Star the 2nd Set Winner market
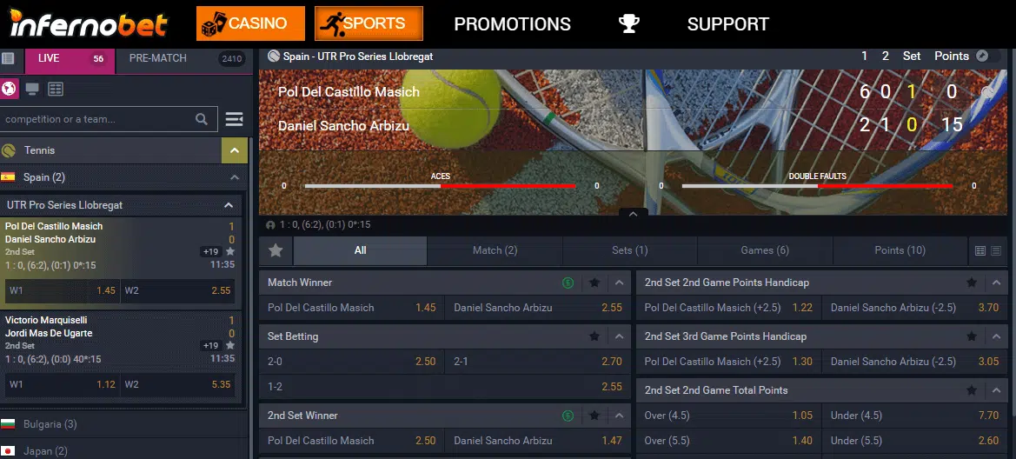Viewport: 1016px width, 459px height. [x=594, y=416]
